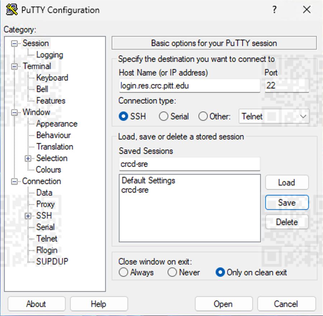The height and width of the screenshot is (316, 323).
Task: Open the Features settings category
Action: (x=51, y=101)
